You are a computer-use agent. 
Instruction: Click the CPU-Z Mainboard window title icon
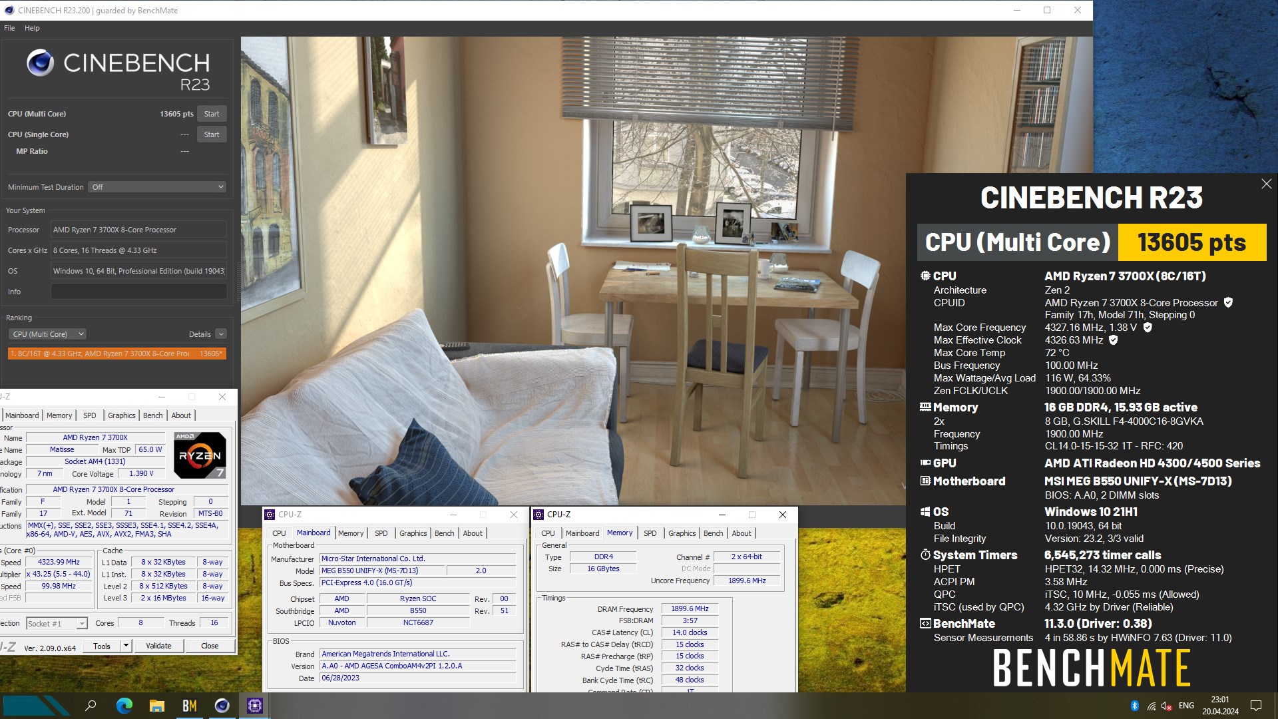(x=270, y=515)
